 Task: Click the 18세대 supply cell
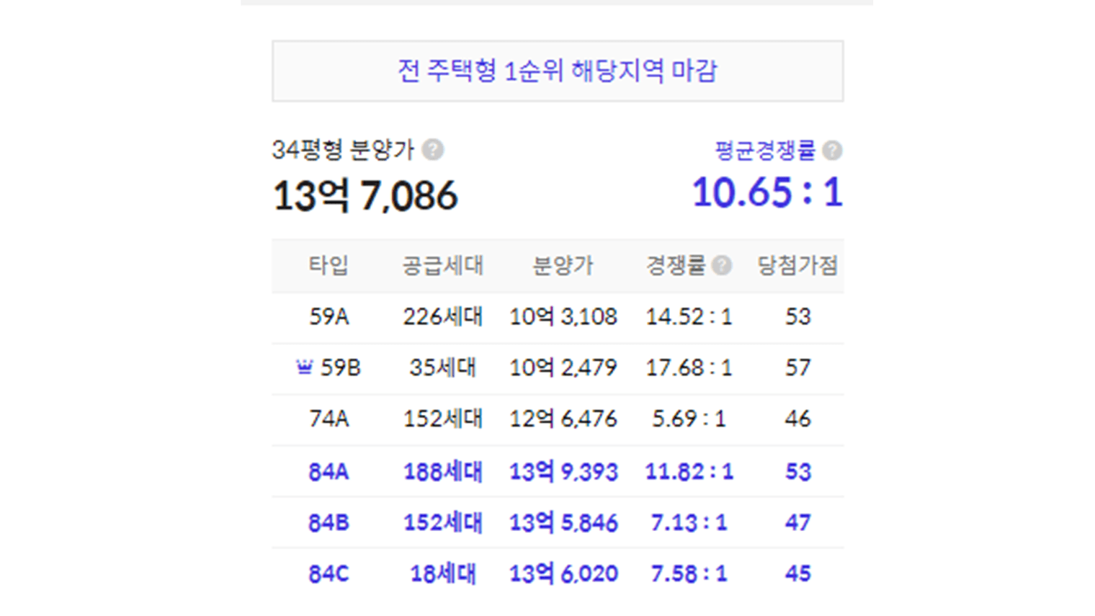pyautogui.click(x=442, y=573)
